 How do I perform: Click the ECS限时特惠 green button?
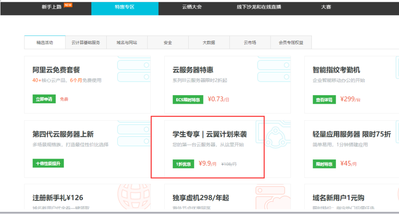pyautogui.click(x=188, y=99)
